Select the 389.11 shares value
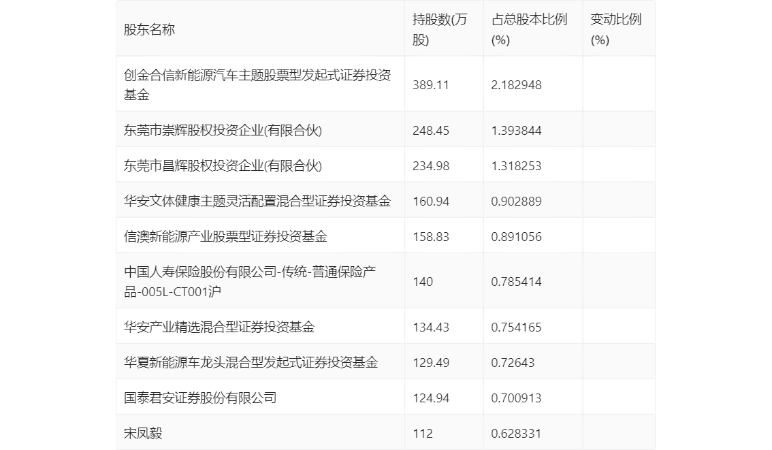This screenshot has width=772, height=450. pos(431,84)
